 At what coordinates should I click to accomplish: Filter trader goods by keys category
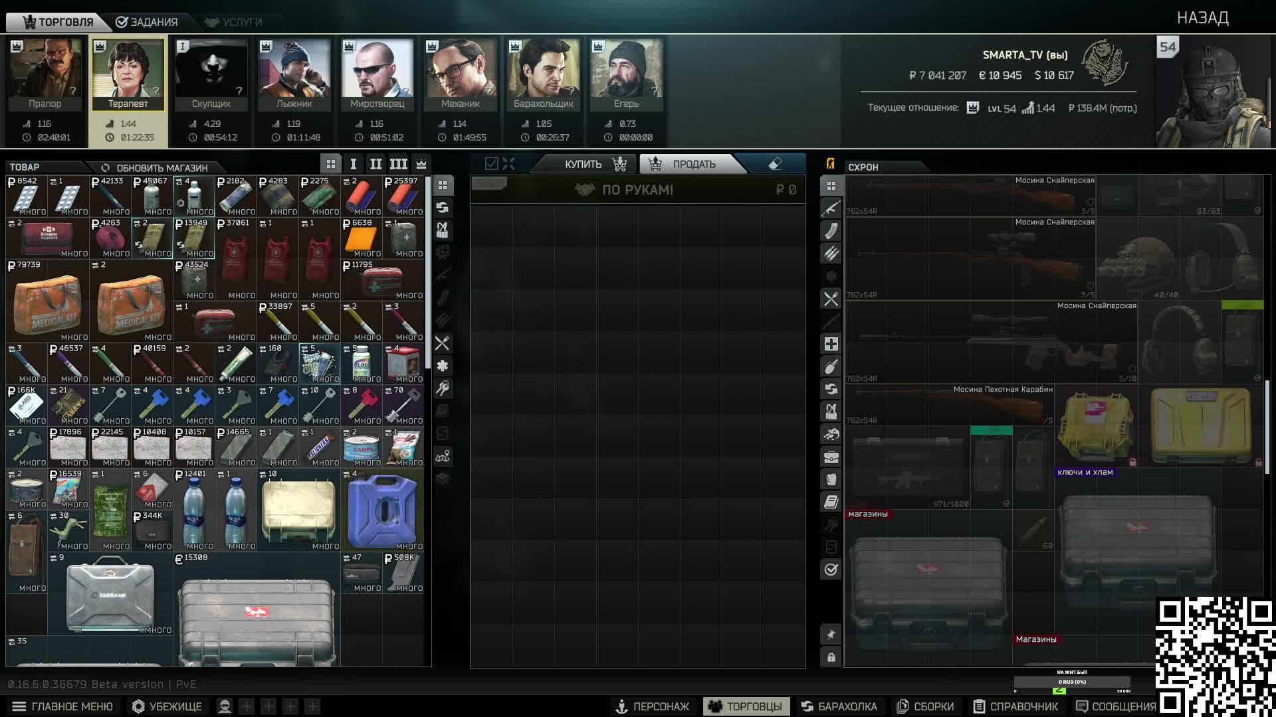443,388
